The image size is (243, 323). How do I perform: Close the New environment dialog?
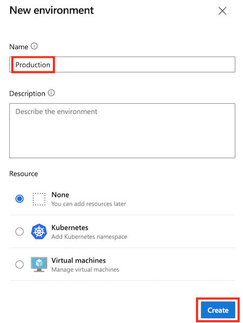[222, 11]
